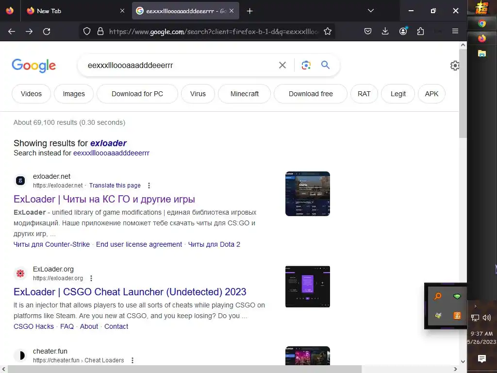This screenshot has height=373, width=497.
Task: Click the forward navigation arrow
Action: [29, 32]
